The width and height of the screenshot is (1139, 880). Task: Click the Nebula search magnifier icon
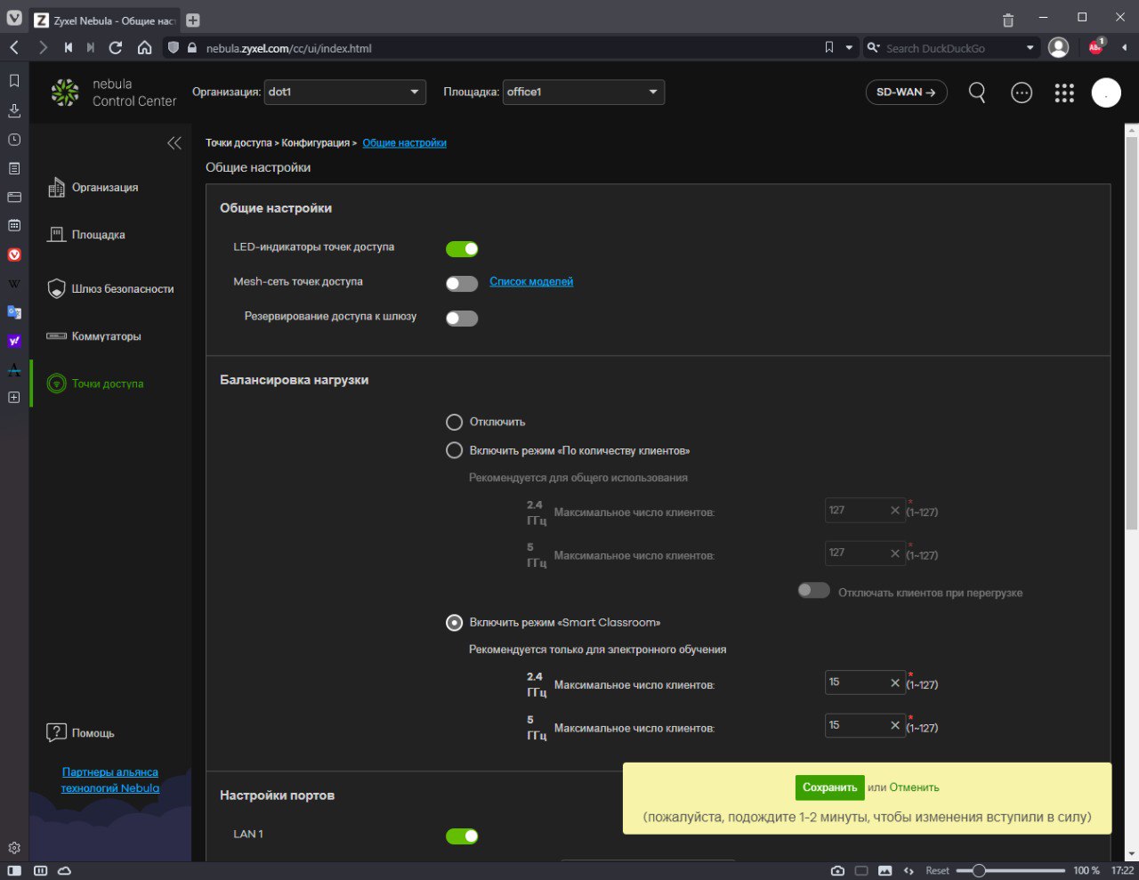tap(976, 93)
